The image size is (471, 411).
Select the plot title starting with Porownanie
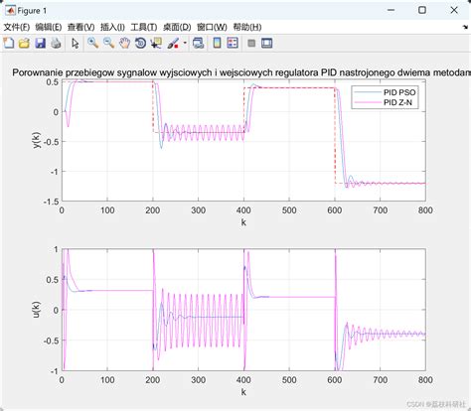pyautogui.click(x=241, y=72)
